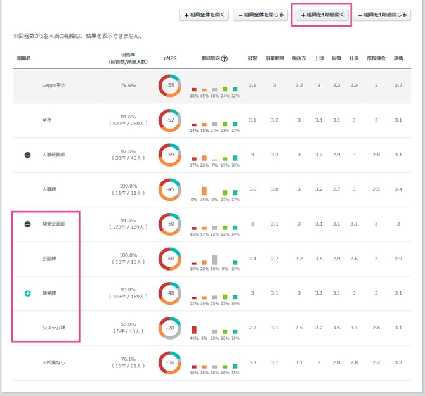
Task: Click the 50.0% (5件 / 10人) response rate
Action: click(x=128, y=328)
